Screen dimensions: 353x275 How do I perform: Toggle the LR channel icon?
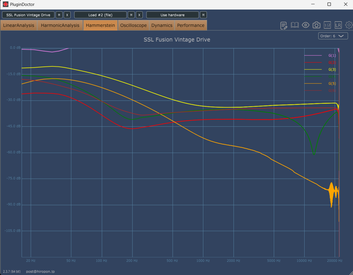pos(338,25)
